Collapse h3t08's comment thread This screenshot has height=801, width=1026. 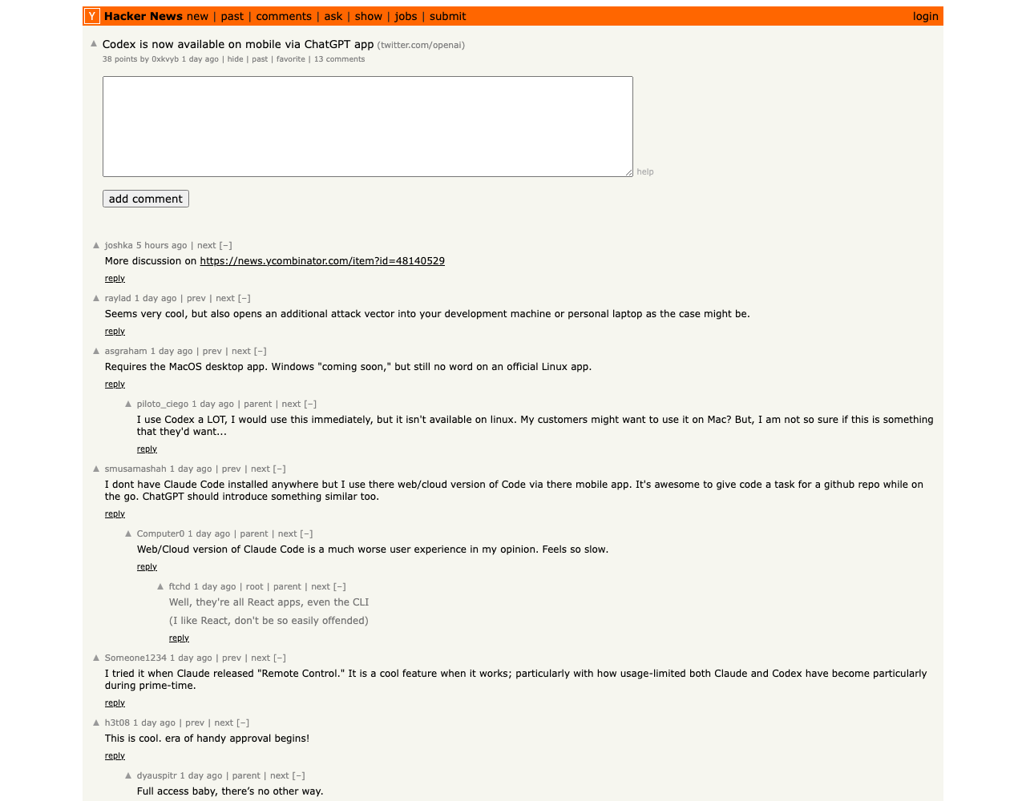pyautogui.click(x=243, y=723)
